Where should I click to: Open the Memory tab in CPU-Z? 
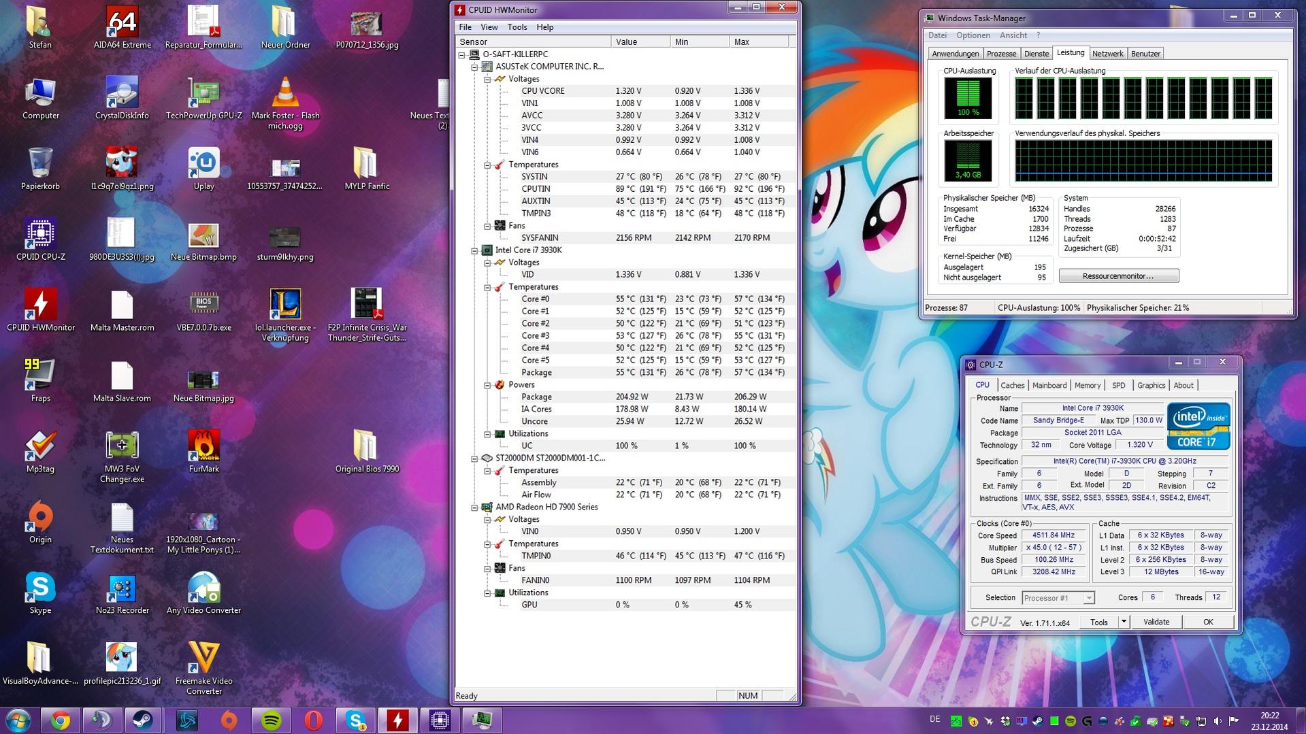coord(1088,385)
